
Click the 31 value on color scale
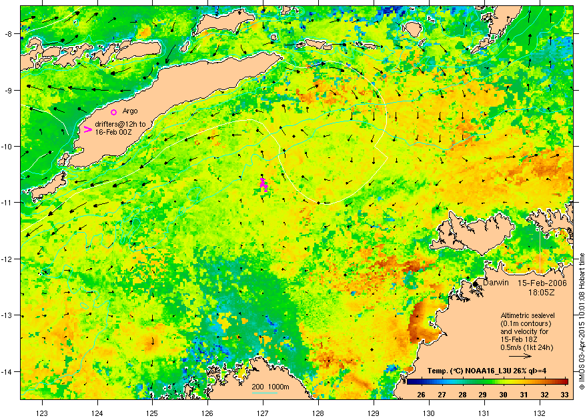(x=524, y=395)
